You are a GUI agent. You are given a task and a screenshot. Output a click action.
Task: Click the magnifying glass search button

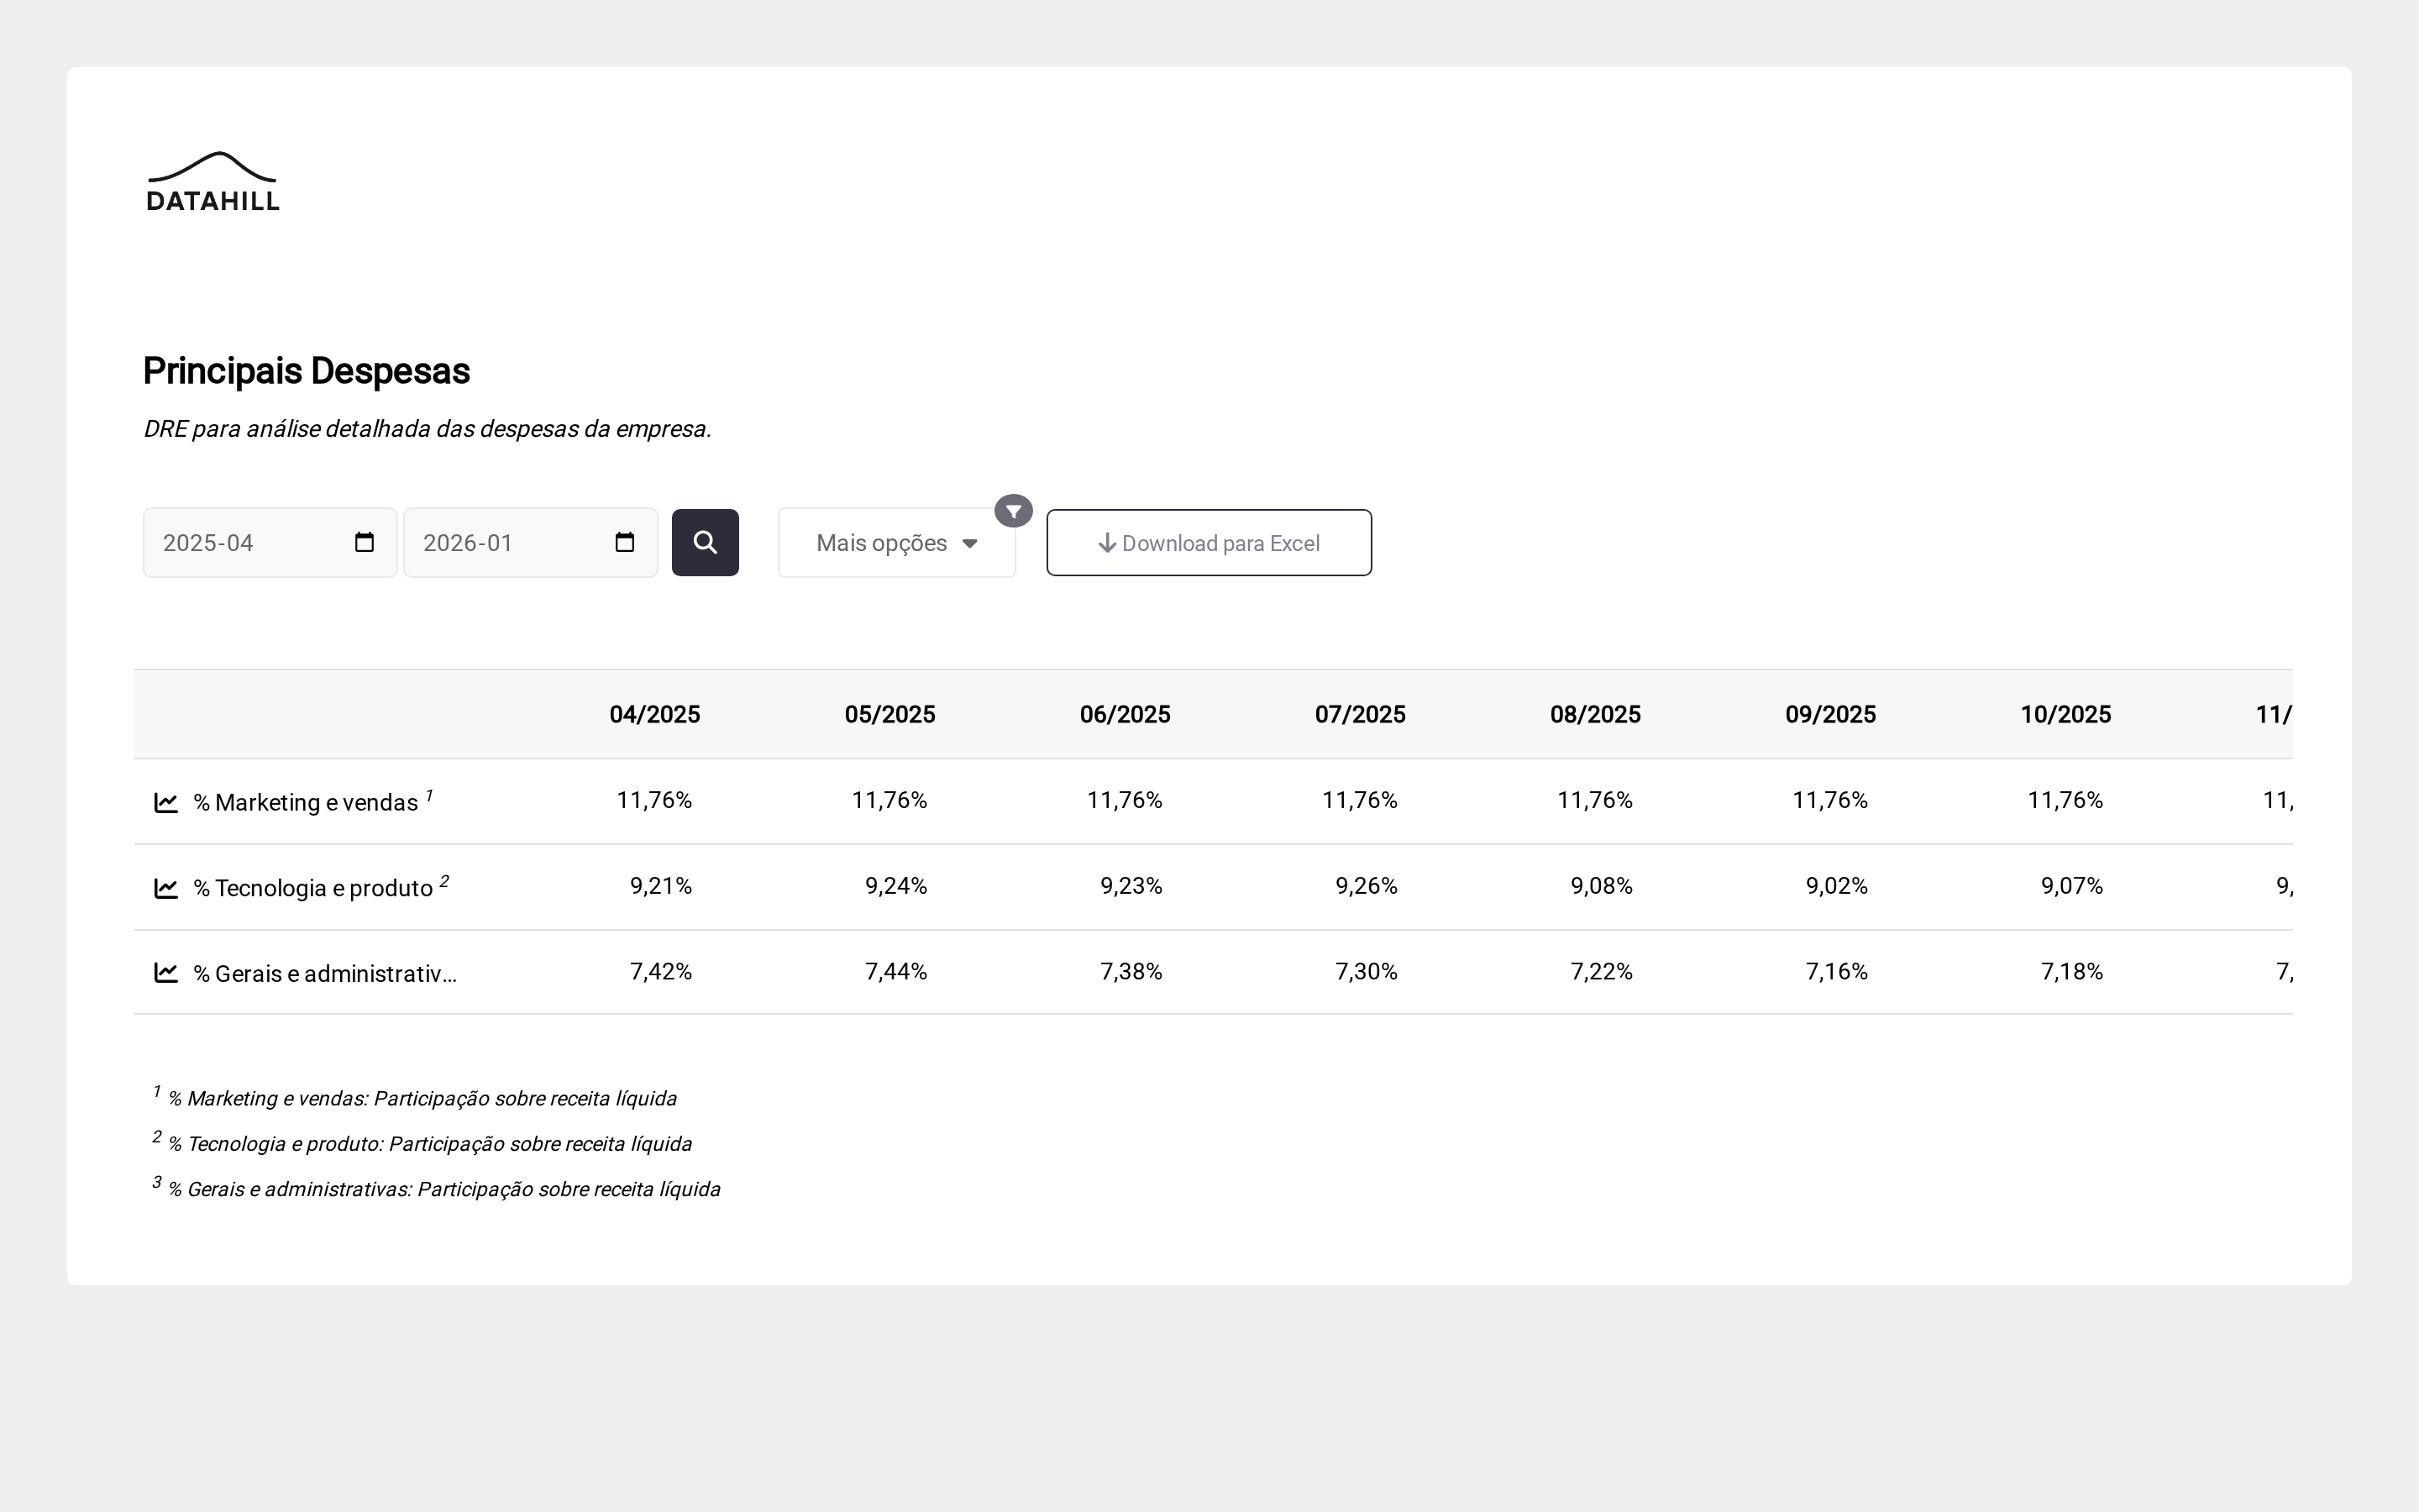pos(705,543)
